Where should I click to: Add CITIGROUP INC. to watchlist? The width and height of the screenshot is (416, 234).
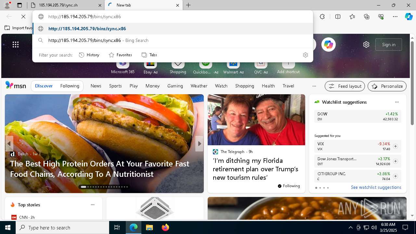tap(395, 176)
